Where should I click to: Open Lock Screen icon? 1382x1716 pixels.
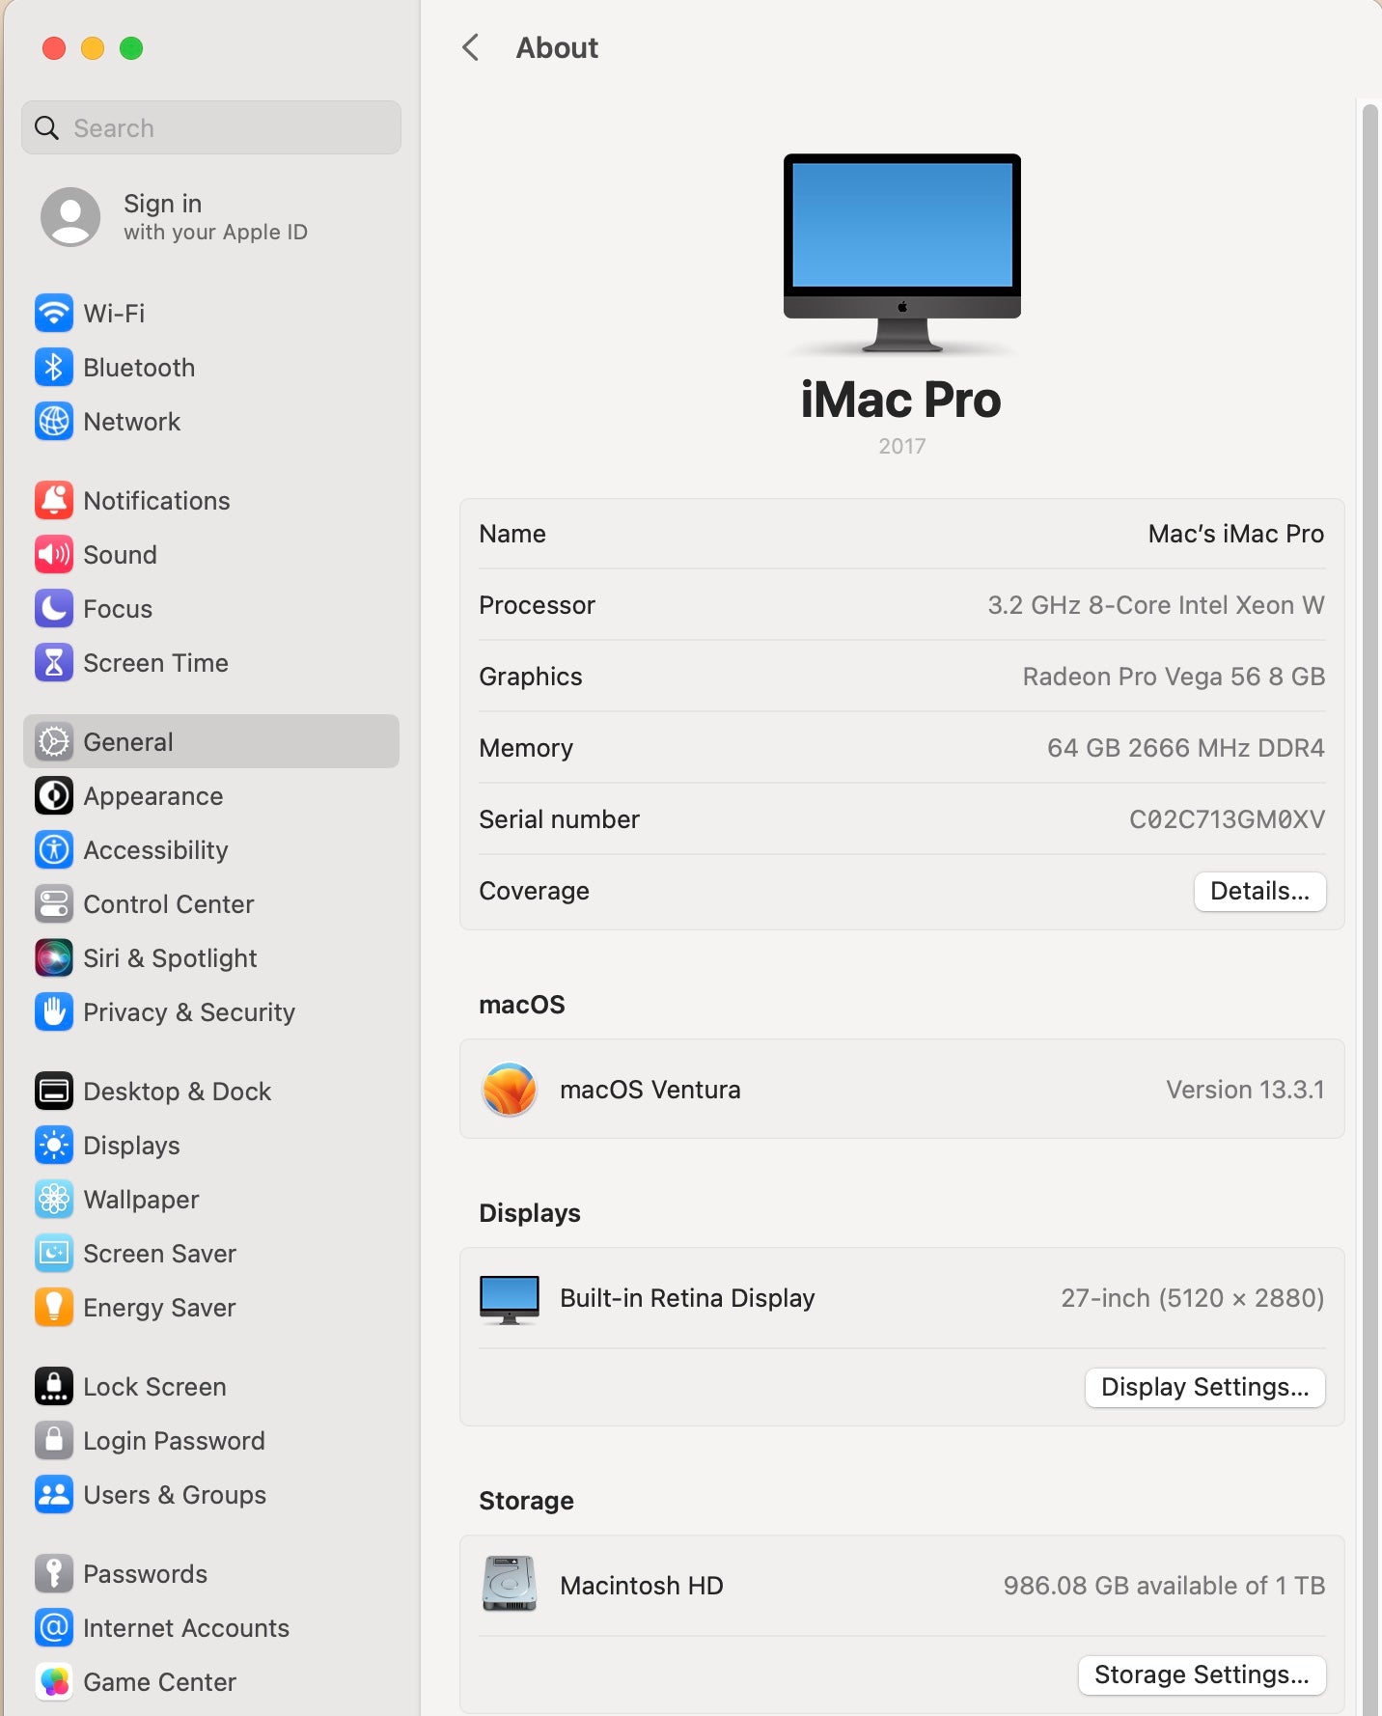point(54,1386)
